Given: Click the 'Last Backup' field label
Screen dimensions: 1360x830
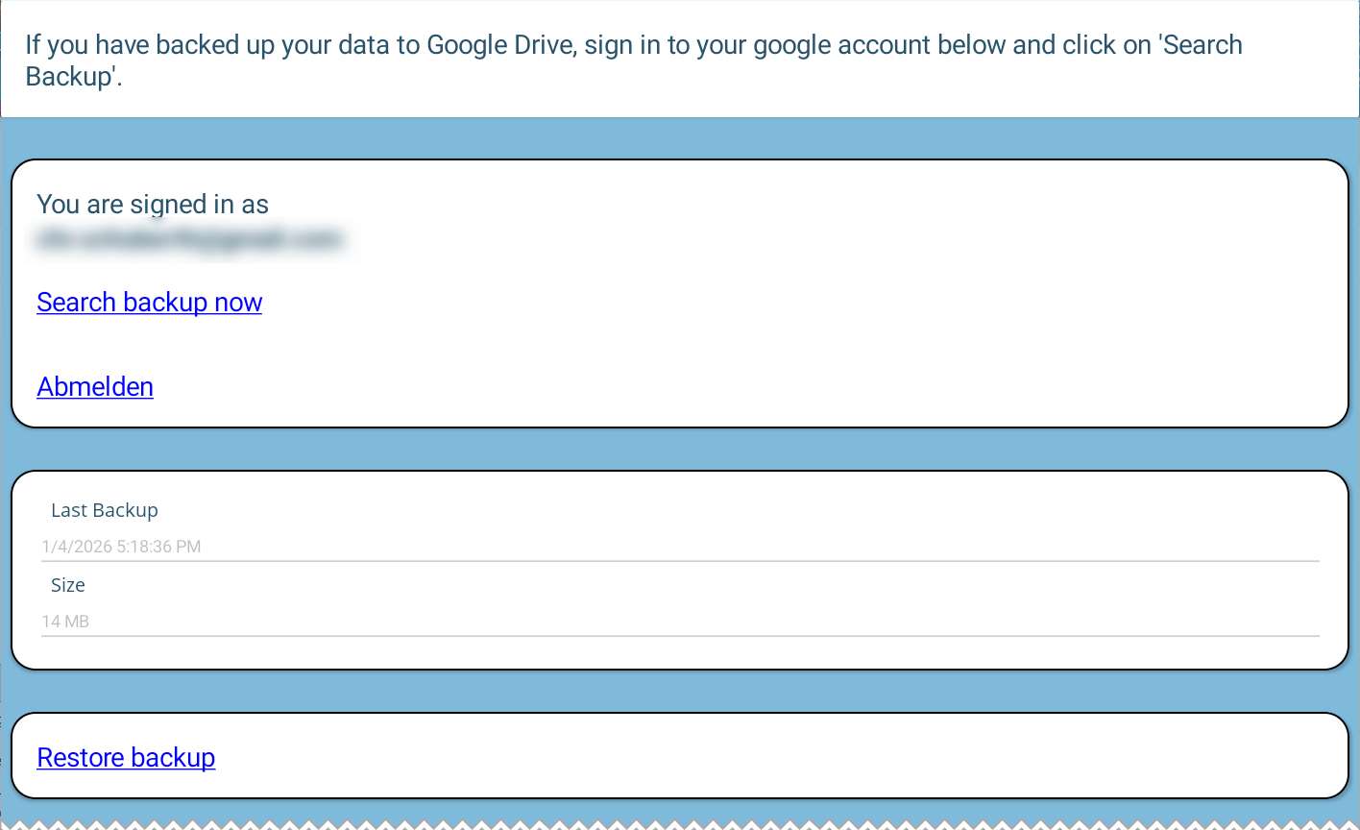Looking at the screenshot, I should pos(104,510).
